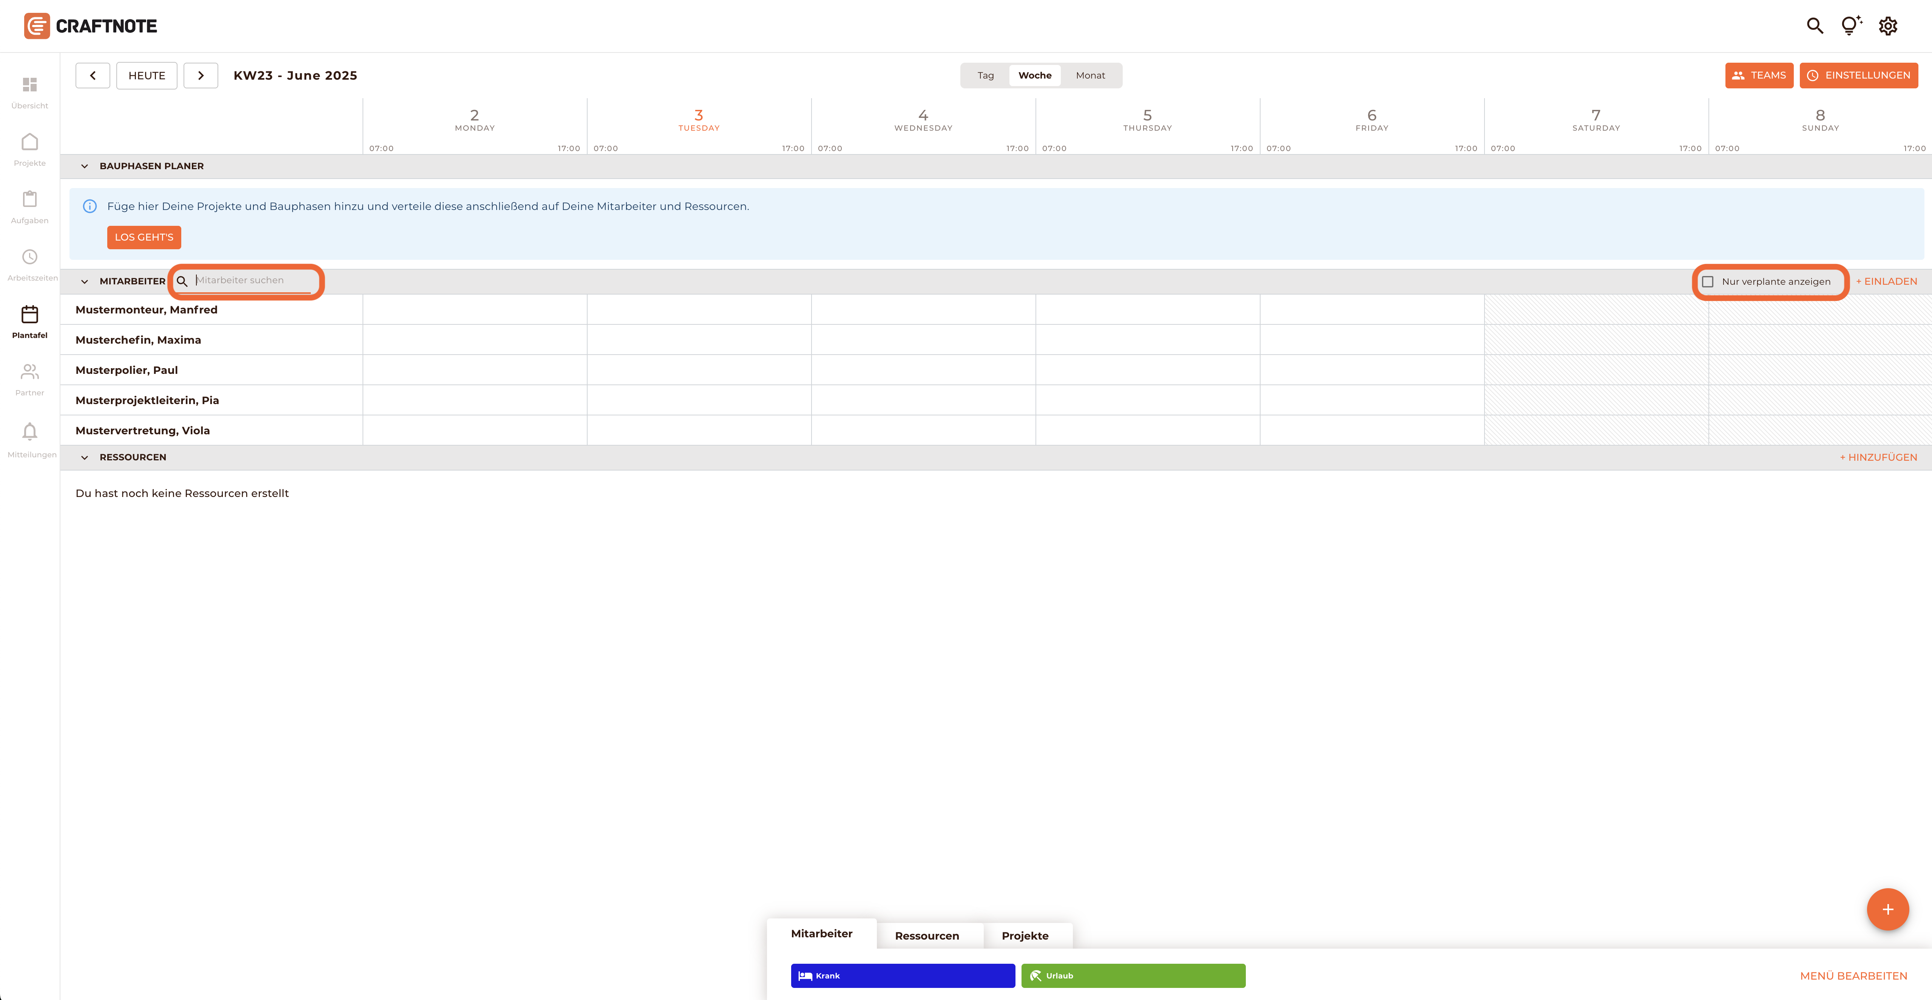1932x1000 pixels.
Task: Select the Plantafel calendar icon
Action: 30,314
